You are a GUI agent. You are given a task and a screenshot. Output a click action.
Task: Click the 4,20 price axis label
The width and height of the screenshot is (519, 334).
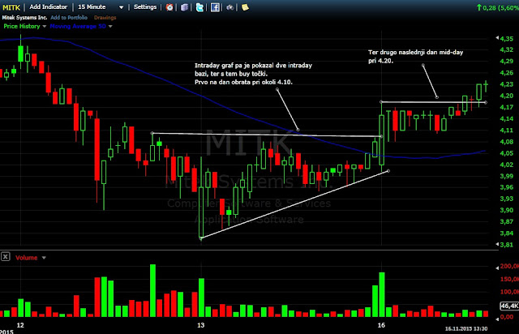click(x=506, y=96)
